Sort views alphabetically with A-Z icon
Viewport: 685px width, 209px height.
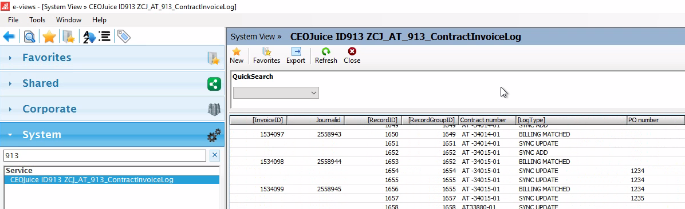89,37
